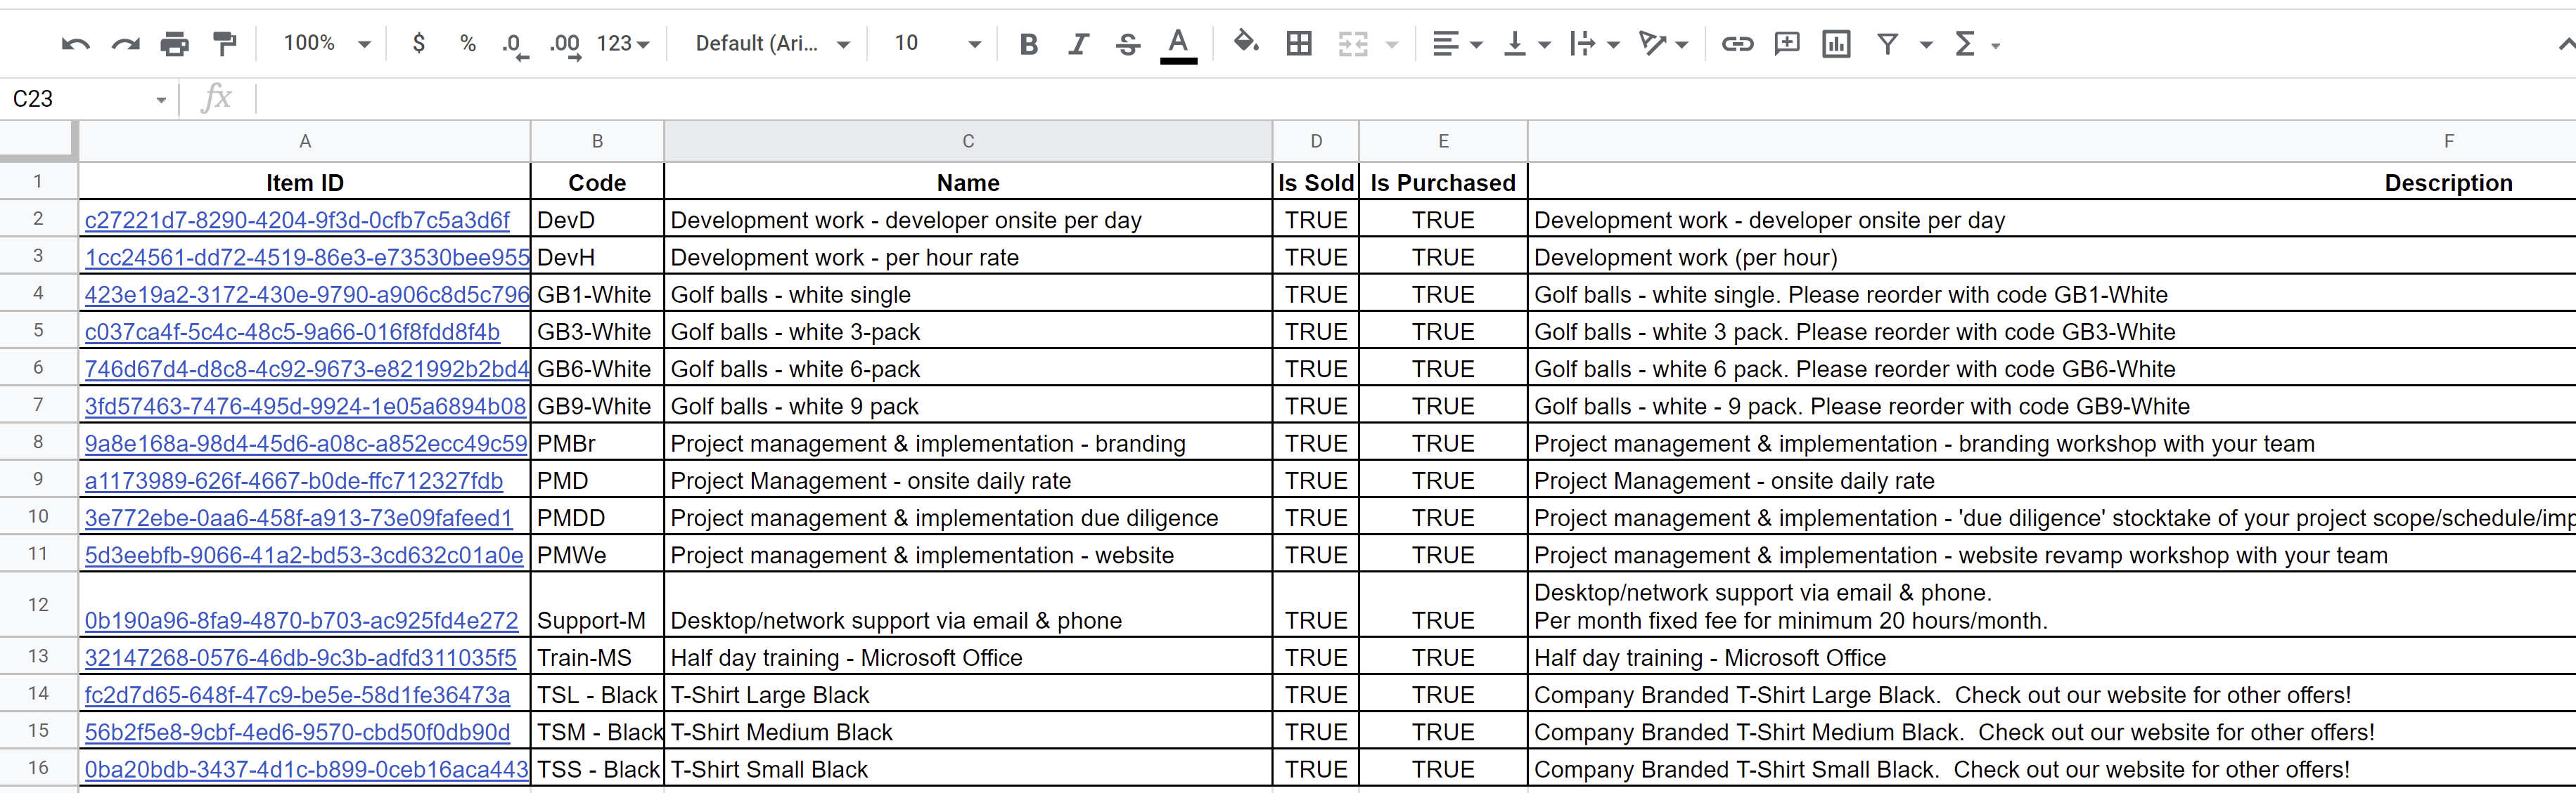Open the fill color bucket
Viewport: 2576px width, 793px height.
click(1246, 43)
